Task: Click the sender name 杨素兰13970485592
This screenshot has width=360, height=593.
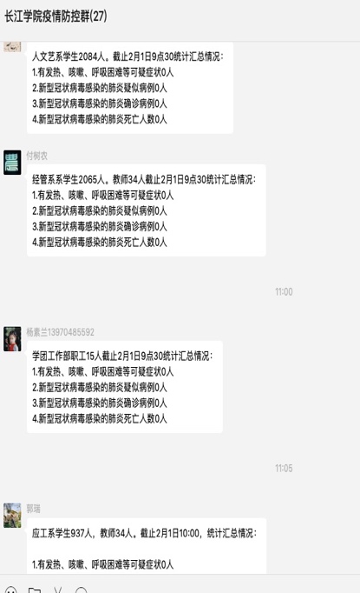Action: click(x=61, y=332)
